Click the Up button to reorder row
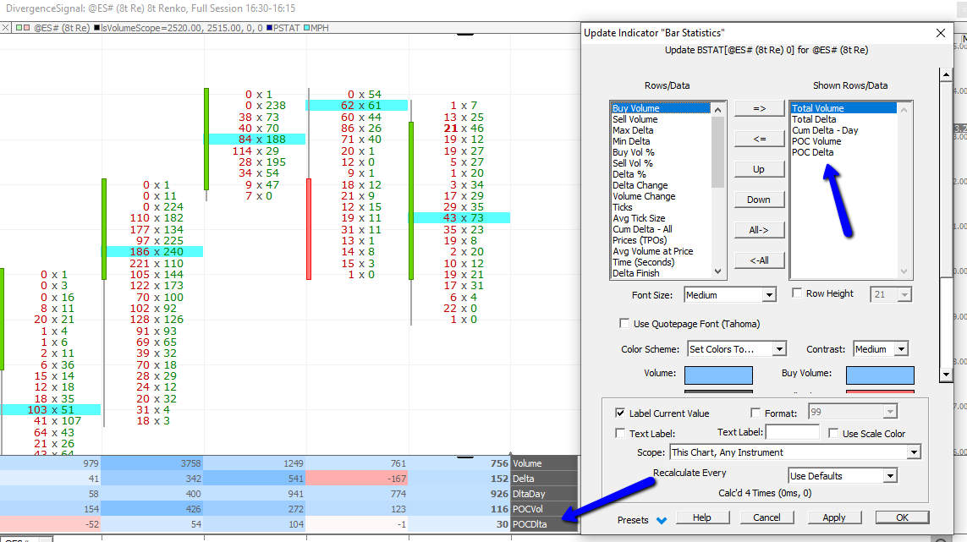This screenshot has width=967, height=542. [758, 169]
